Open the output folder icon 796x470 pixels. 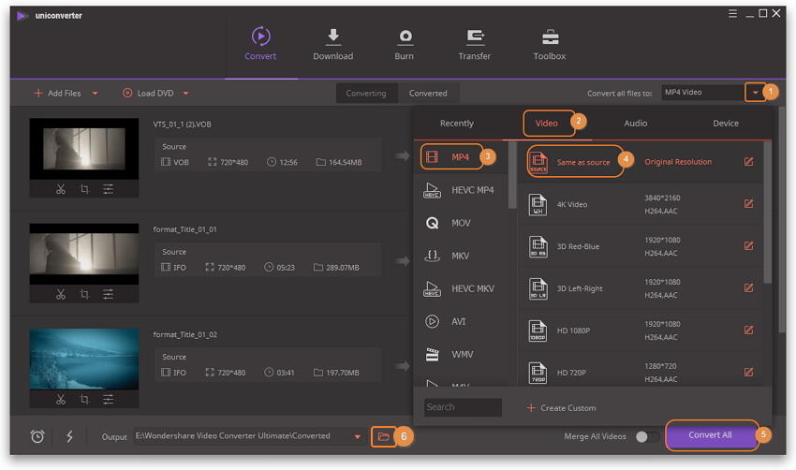pyautogui.click(x=383, y=436)
